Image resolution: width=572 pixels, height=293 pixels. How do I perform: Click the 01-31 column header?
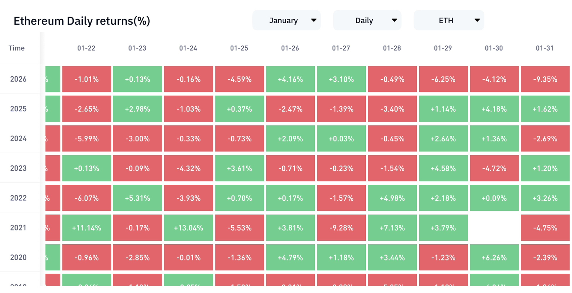coord(544,48)
